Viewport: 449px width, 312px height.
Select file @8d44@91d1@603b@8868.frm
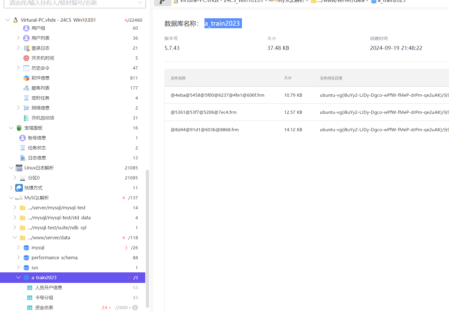click(x=205, y=130)
